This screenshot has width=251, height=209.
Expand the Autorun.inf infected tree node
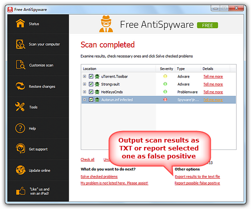tap(84, 99)
